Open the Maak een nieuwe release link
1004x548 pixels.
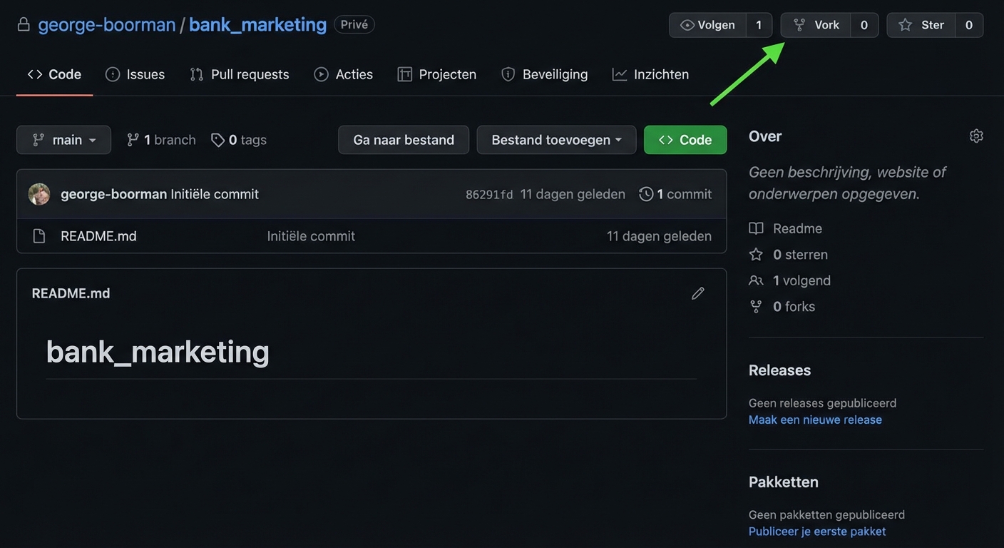pyautogui.click(x=815, y=419)
